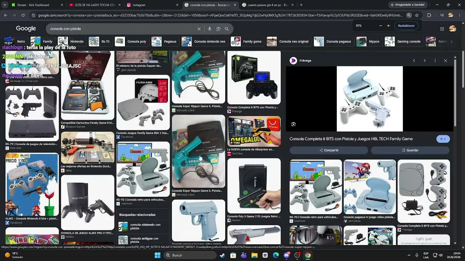Open the ALIEN PRO 3 console image
This screenshot has height=261, width=465.
click(88, 202)
